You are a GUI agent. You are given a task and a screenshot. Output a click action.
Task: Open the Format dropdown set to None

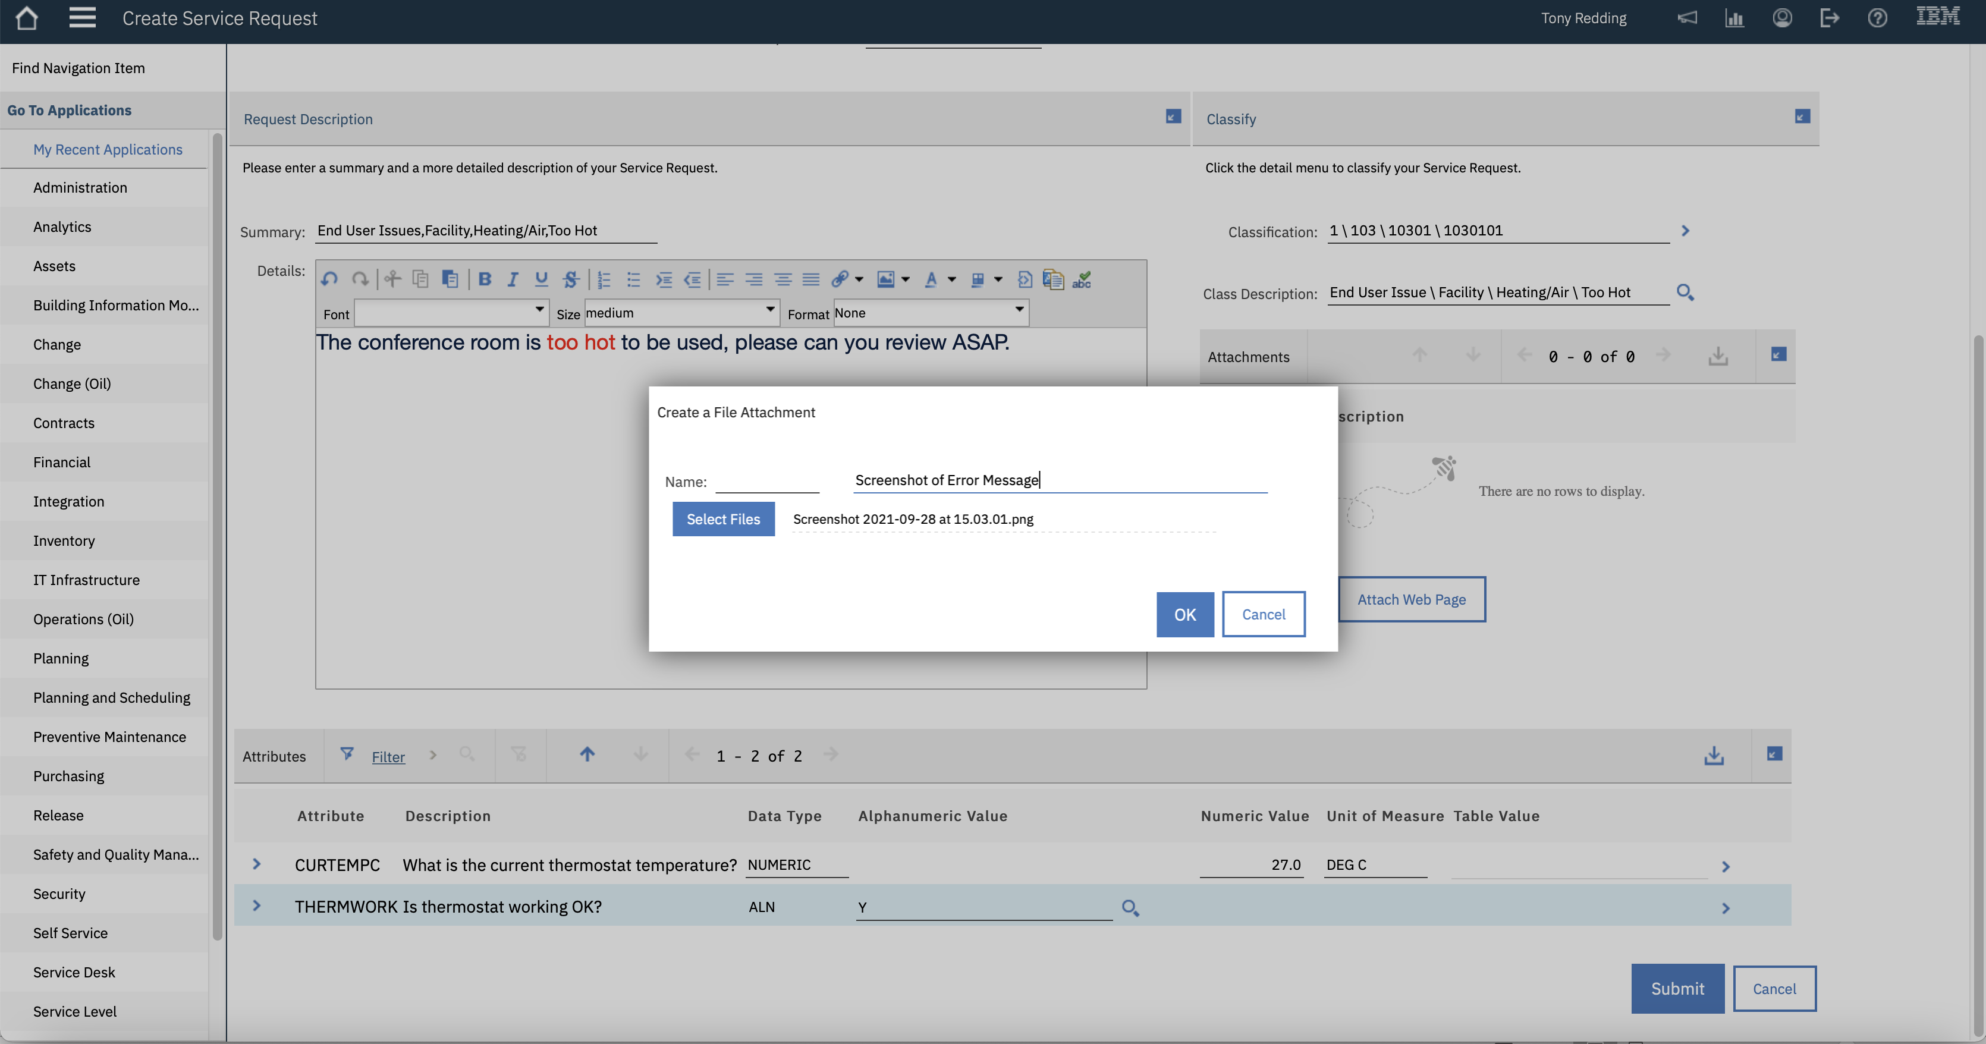929,312
